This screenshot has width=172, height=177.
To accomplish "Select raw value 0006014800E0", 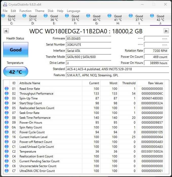I will tap(152, 98).
